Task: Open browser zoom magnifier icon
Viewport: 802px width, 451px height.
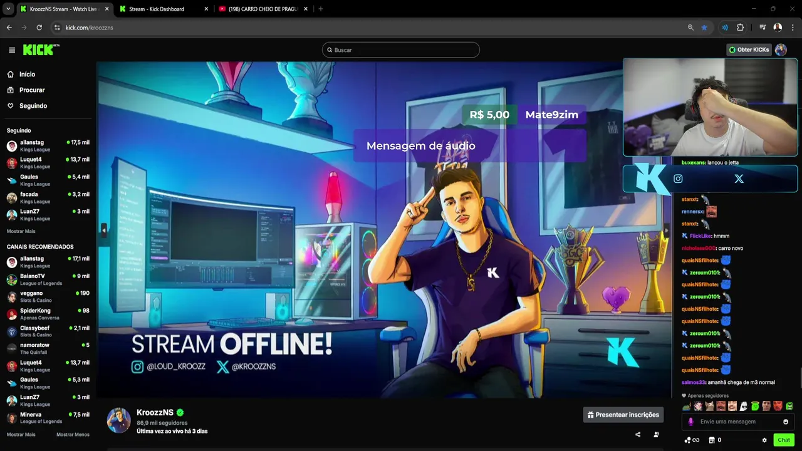Action: (x=690, y=28)
